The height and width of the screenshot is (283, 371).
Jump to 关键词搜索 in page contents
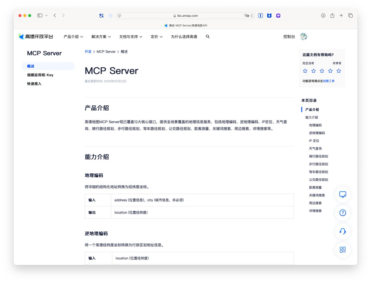click(317, 195)
